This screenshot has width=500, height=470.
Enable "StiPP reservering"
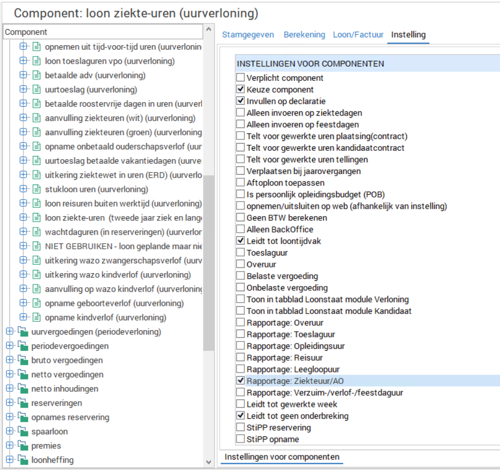point(241,427)
